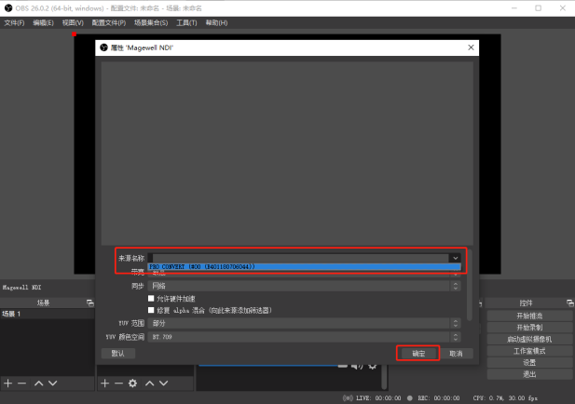Open the 帮助(H) menu

pos(216,22)
